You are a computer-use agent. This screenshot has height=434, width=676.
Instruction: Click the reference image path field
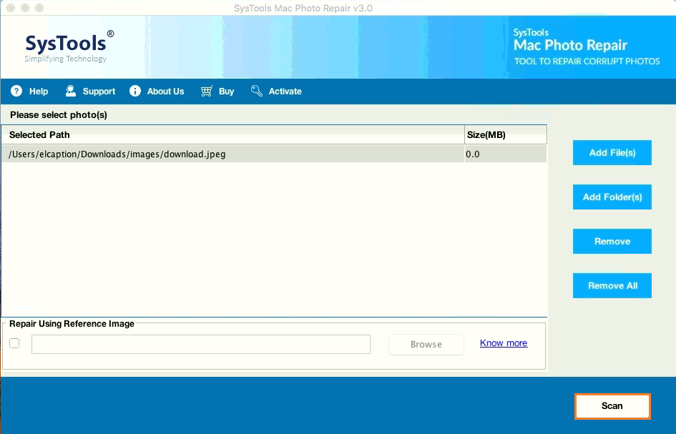[201, 345]
